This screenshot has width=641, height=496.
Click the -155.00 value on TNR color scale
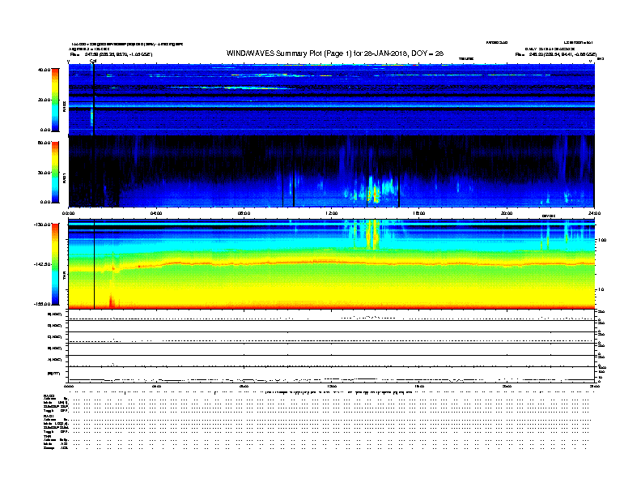click(x=42, y=304)
